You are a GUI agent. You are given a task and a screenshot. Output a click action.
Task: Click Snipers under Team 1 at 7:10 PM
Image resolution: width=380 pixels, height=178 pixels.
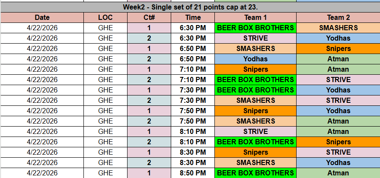point(255,69)
